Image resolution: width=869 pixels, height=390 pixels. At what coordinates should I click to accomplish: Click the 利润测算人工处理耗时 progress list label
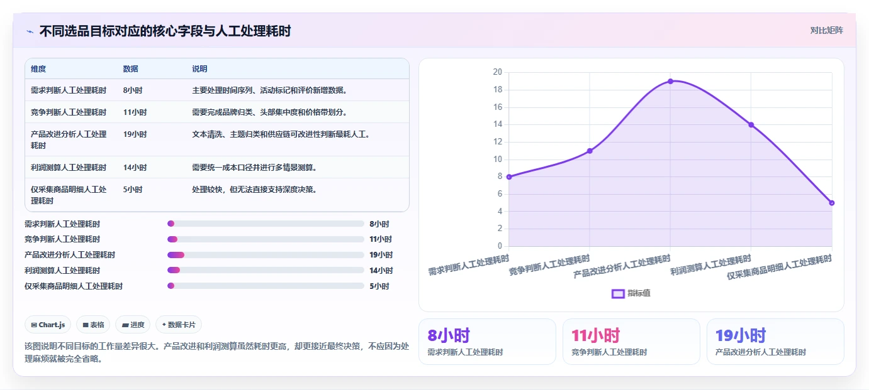[62, 271]
